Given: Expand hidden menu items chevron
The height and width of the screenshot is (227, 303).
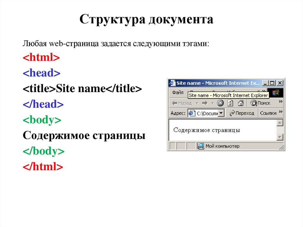Looking at the screenshot, I should point(264,91).
